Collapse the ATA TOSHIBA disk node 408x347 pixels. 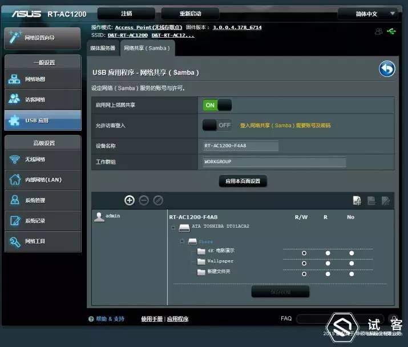173,228
